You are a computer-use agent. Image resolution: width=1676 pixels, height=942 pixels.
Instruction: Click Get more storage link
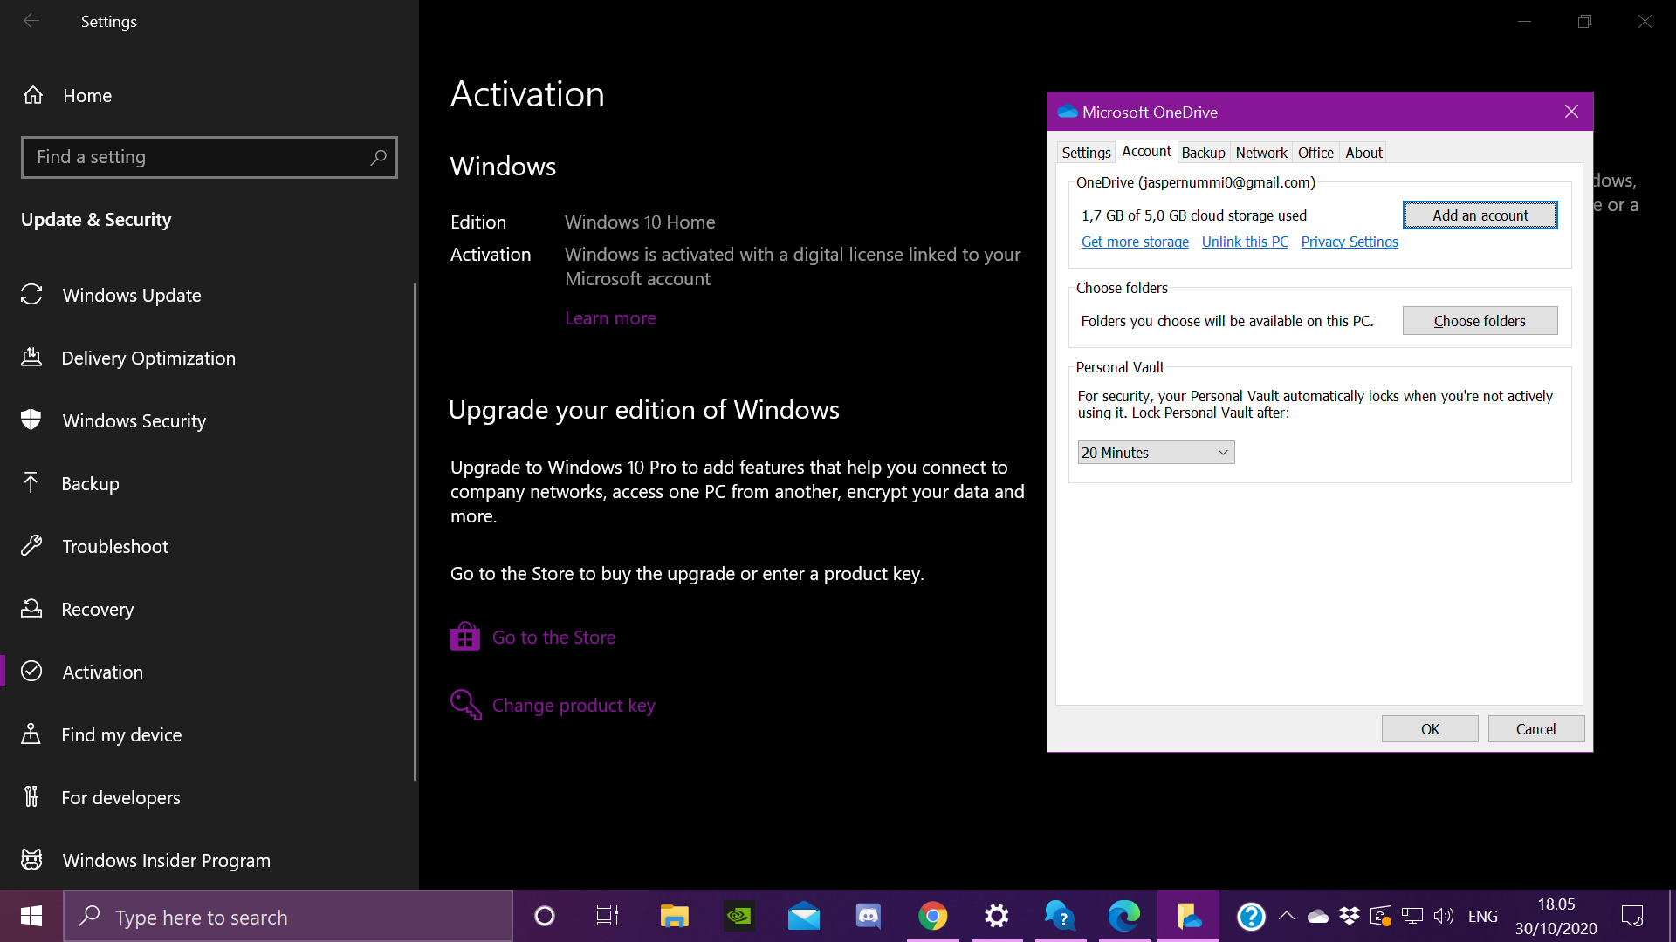(x=1135, y=242)
